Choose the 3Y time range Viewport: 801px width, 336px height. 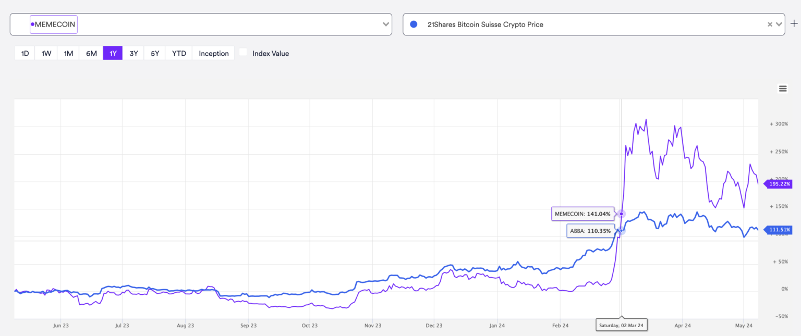click(x=133, y=53)
